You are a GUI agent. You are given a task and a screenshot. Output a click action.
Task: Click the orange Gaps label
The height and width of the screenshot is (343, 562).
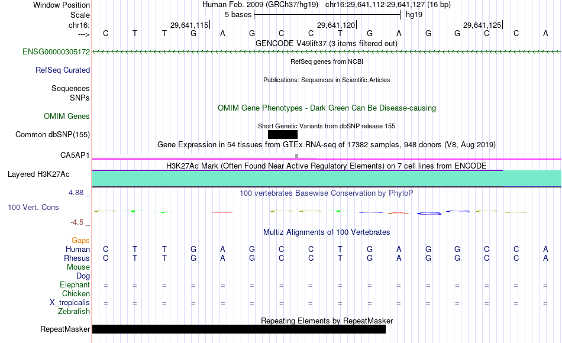(80, 240)
